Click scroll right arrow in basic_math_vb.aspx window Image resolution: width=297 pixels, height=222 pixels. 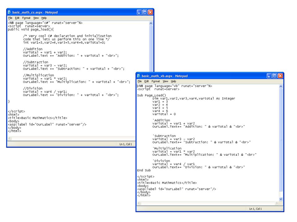277,203
